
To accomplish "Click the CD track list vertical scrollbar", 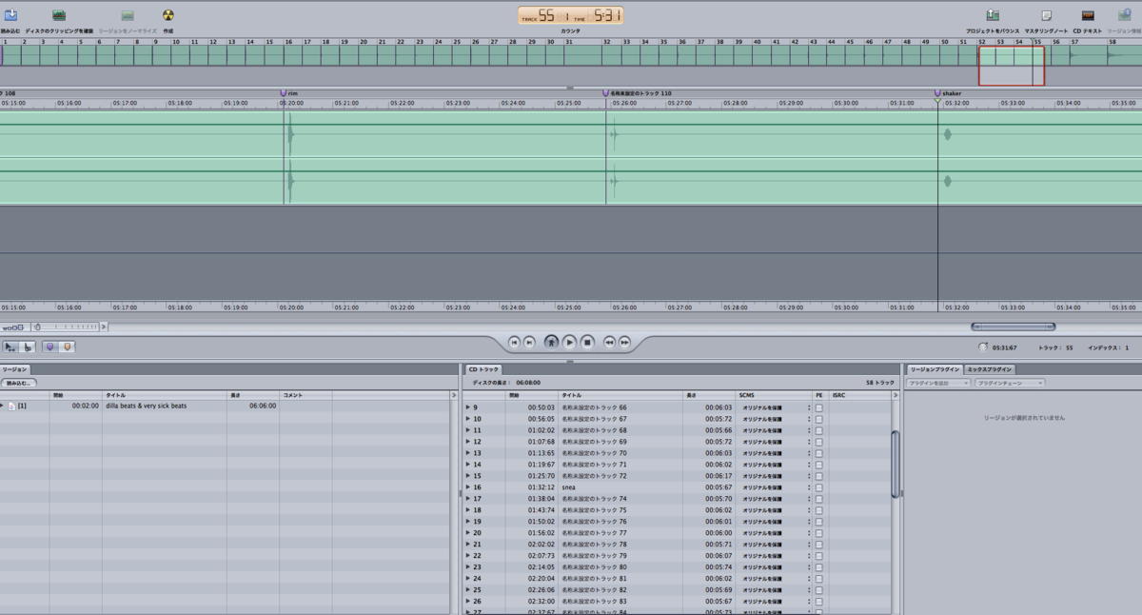I will pos(895,464).
